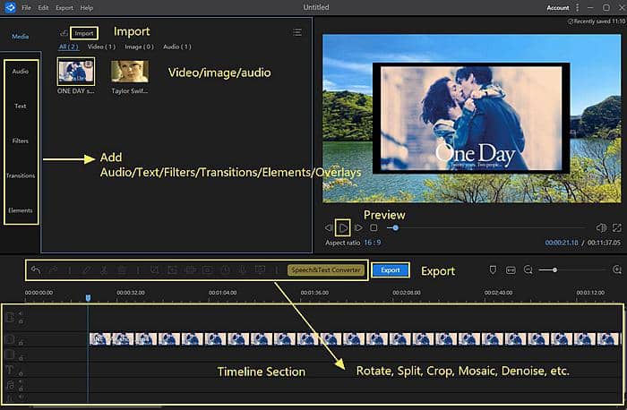Filter media by Image (0)
This screenshot has height=410, width=627.
139,47
